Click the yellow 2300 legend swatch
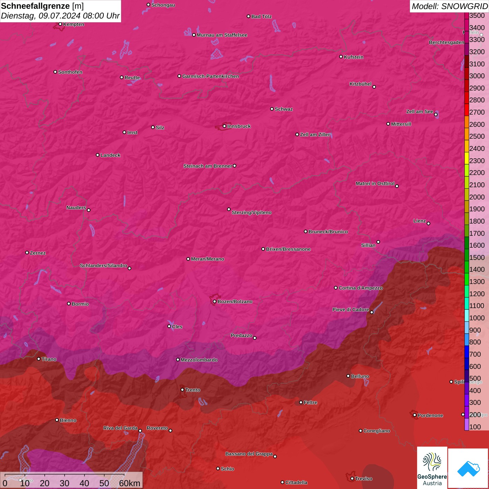Screen dimensions: 489x489 (467, 158)
